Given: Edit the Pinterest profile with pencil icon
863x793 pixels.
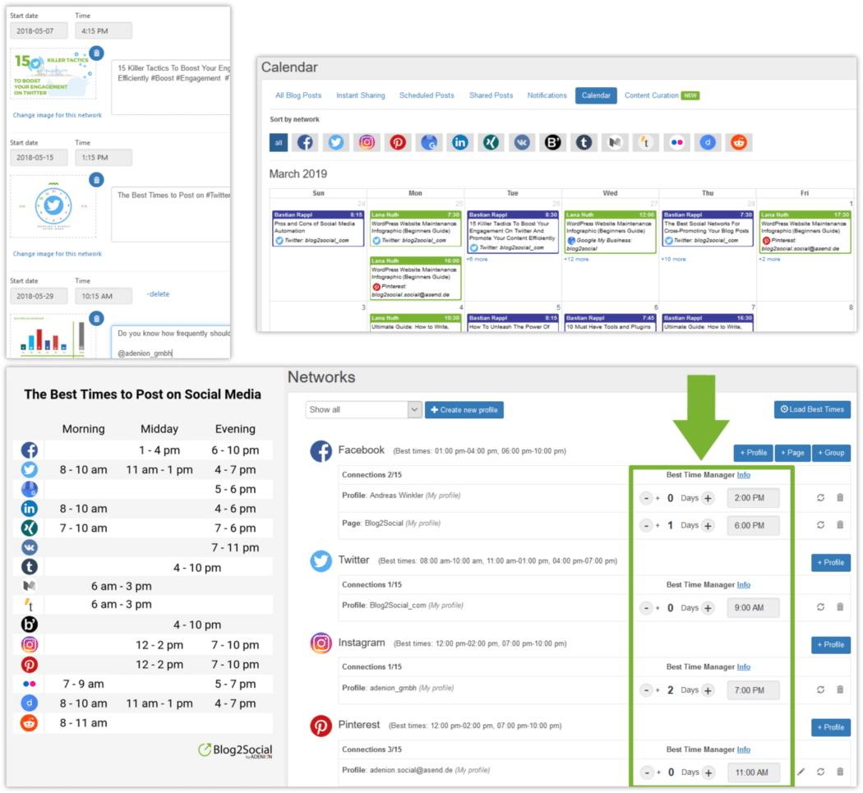Looking at the screenshot, I should point(801,772).
